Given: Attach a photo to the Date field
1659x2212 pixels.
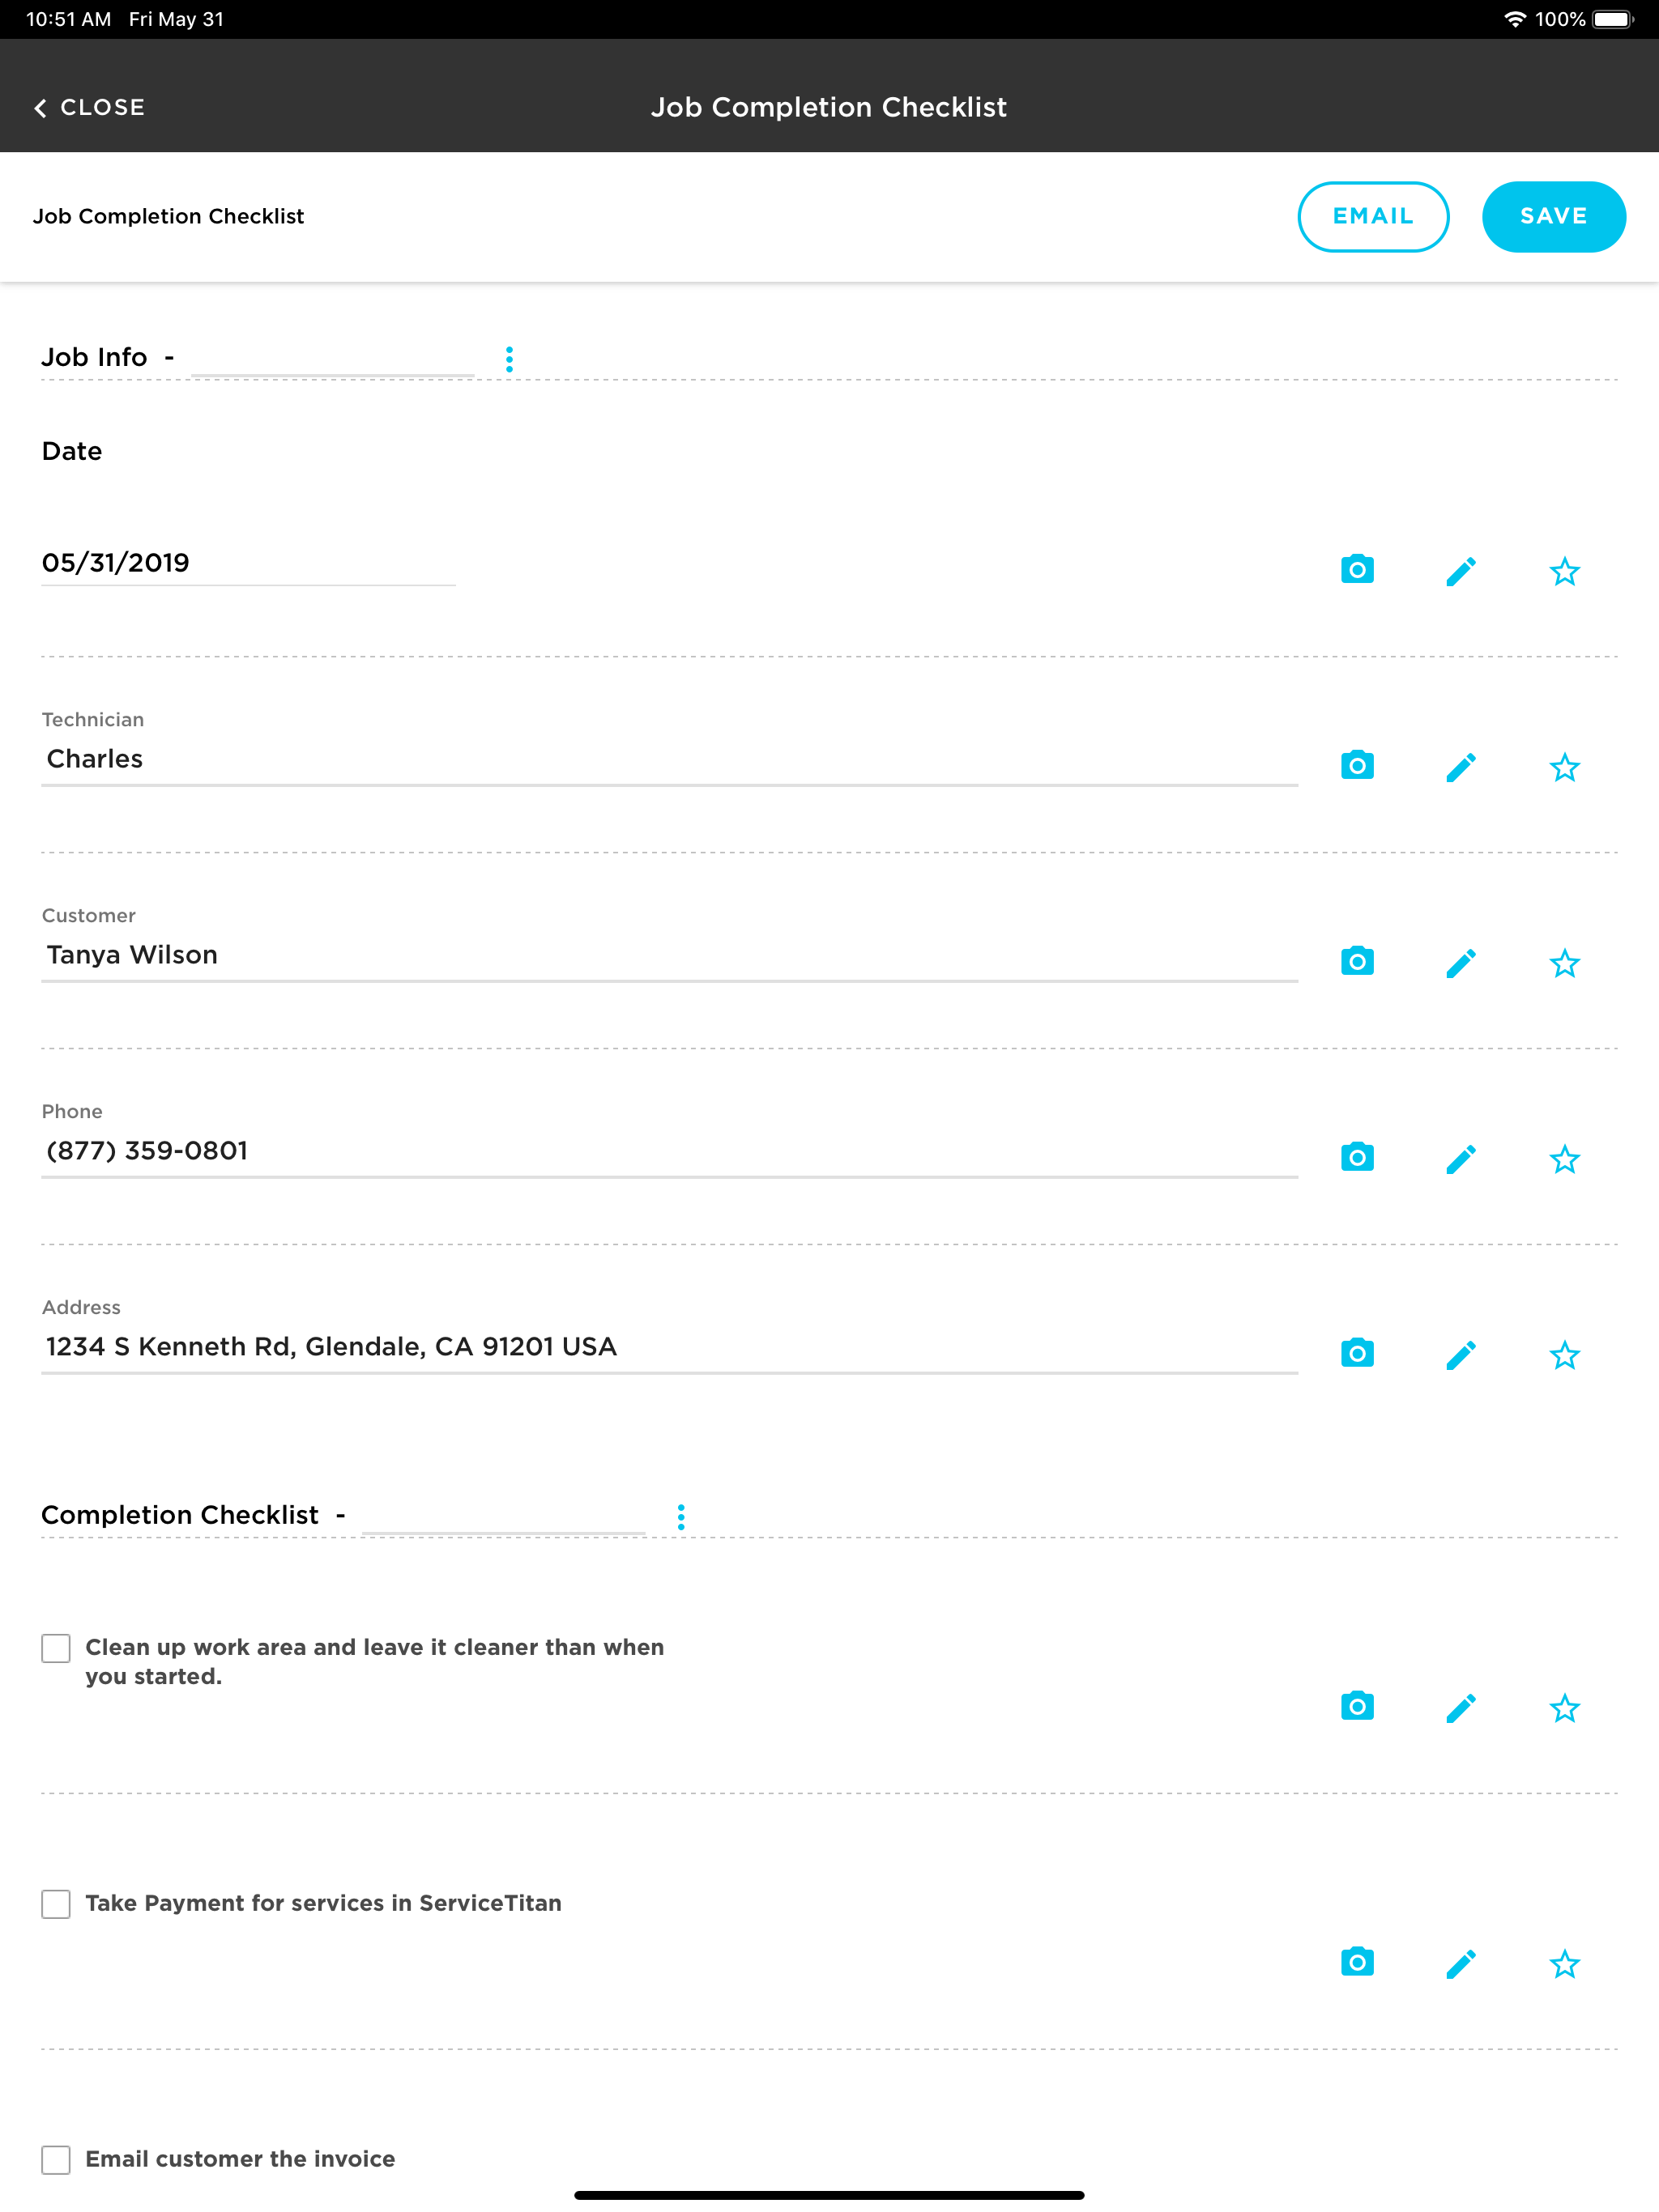Looking at the screenshot, I should (1356, 569).
